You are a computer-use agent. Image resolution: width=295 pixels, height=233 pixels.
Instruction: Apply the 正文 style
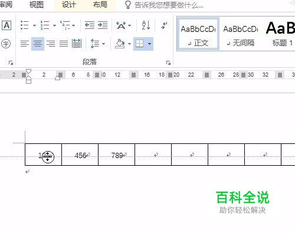[198, 34]
